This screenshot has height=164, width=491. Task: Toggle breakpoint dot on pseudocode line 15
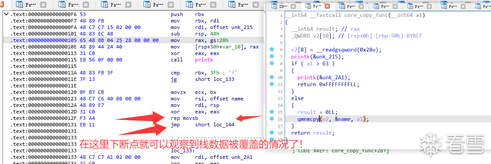click(272, 112)
